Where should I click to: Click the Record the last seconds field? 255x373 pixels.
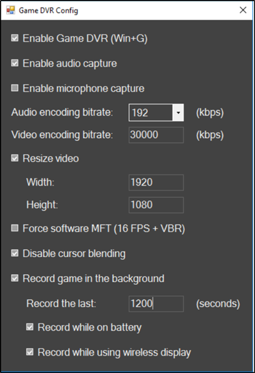coord(156,304)
